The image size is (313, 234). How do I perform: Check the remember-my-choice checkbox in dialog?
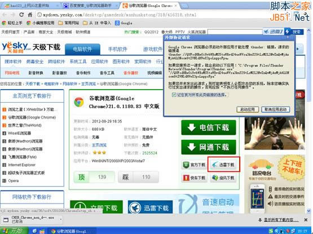[x=174, y=95]
